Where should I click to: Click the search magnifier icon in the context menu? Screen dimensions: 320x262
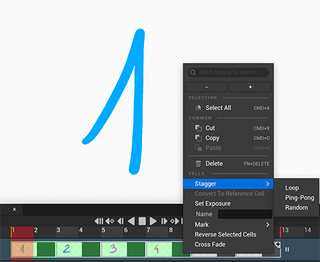click(x=193, y=73)
